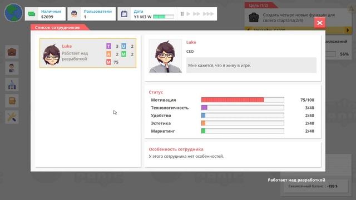Select the Luke employee card
Screen dimensions: 356x200
click(x=88, y=53)
